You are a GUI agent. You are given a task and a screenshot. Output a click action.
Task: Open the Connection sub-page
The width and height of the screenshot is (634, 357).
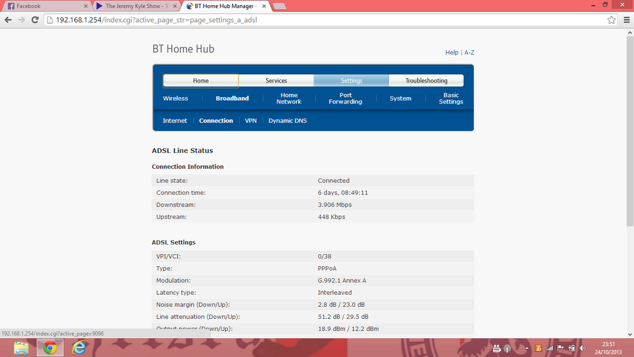point(216,121)
